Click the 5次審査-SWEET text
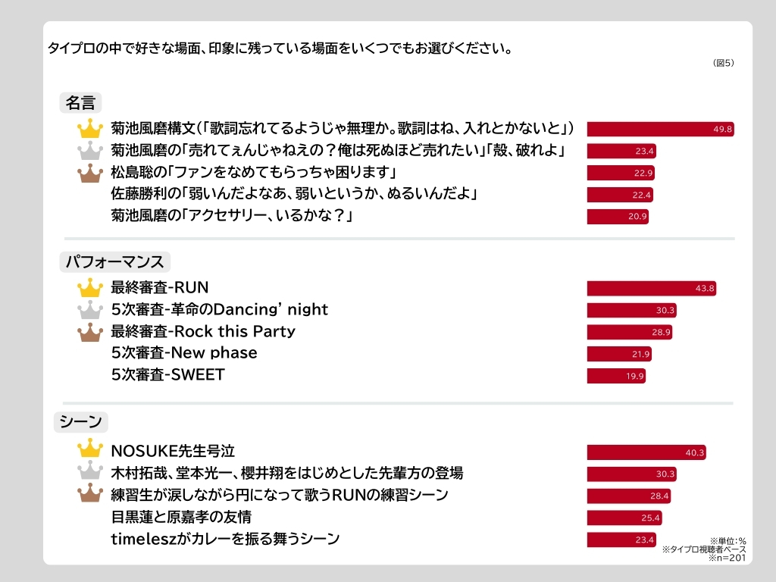This screenshot has width=776, height=582. (x=167, y=374)
